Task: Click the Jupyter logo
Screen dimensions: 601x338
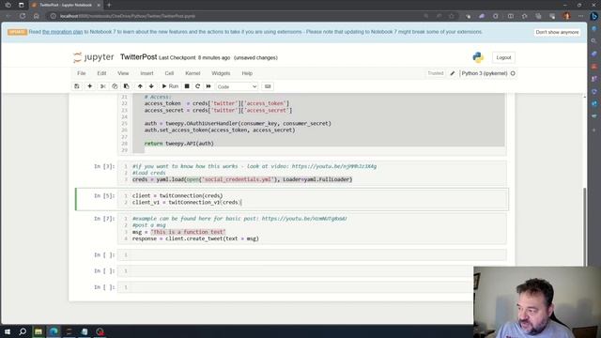Action: 94,57
